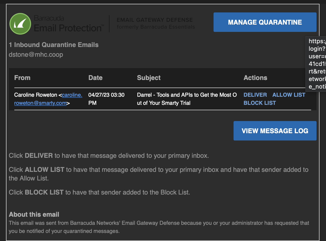Open MANAGE QUARANTINE
The width and height of the screenshot is (326, 241).
click(x=264, y=22)
